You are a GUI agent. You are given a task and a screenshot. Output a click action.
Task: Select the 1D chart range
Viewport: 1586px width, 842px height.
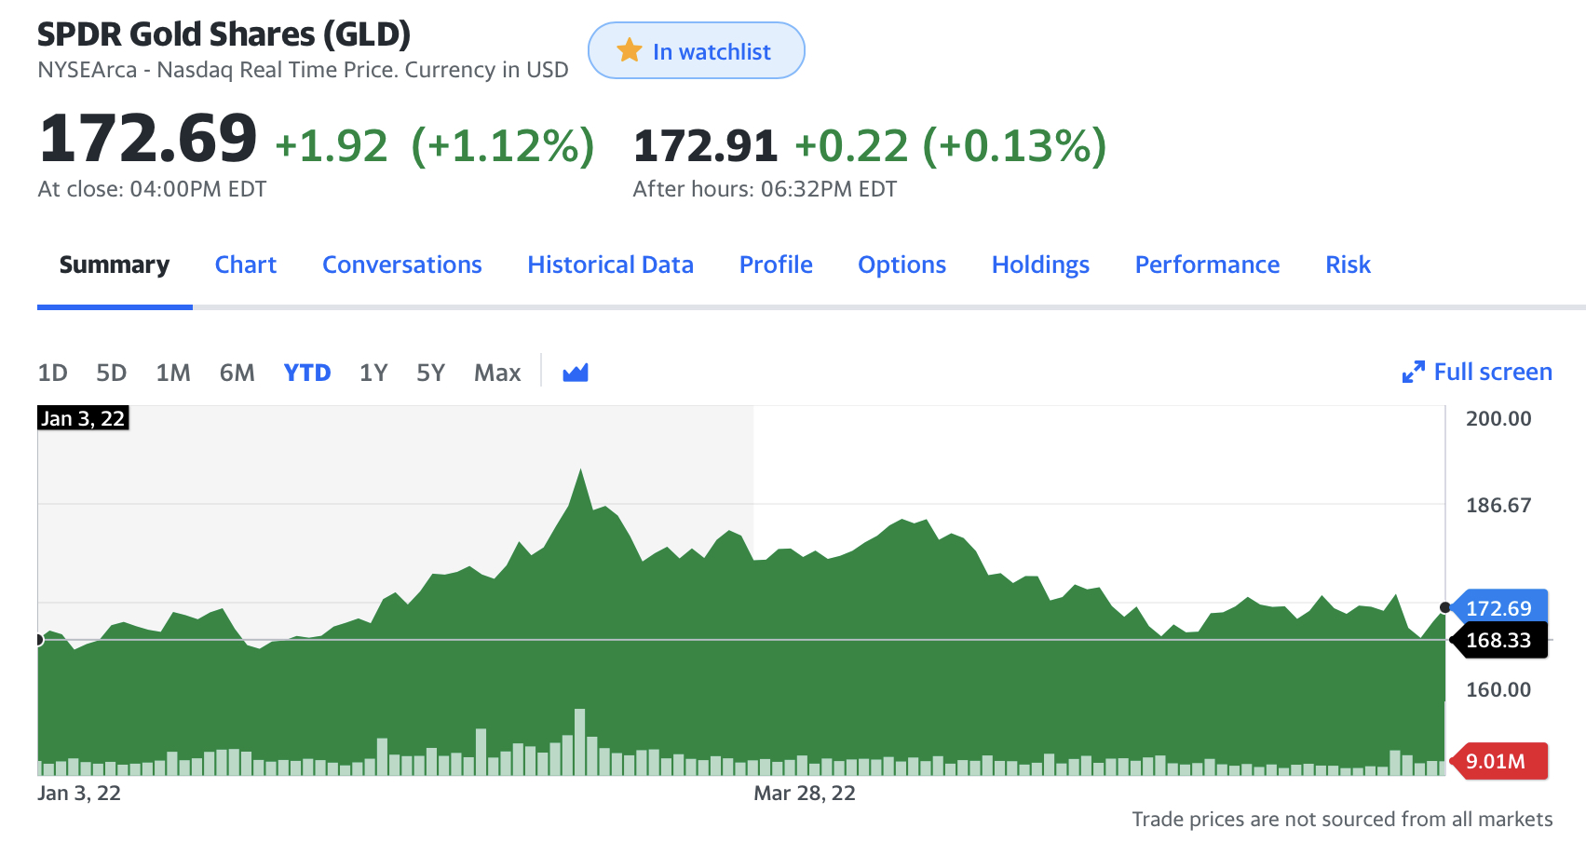pyautogui.click(x=52, y=373)
